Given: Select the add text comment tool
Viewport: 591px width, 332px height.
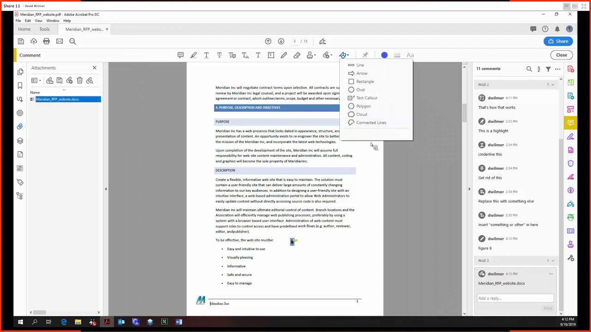Looking at the screenshot, I should 258,55.
